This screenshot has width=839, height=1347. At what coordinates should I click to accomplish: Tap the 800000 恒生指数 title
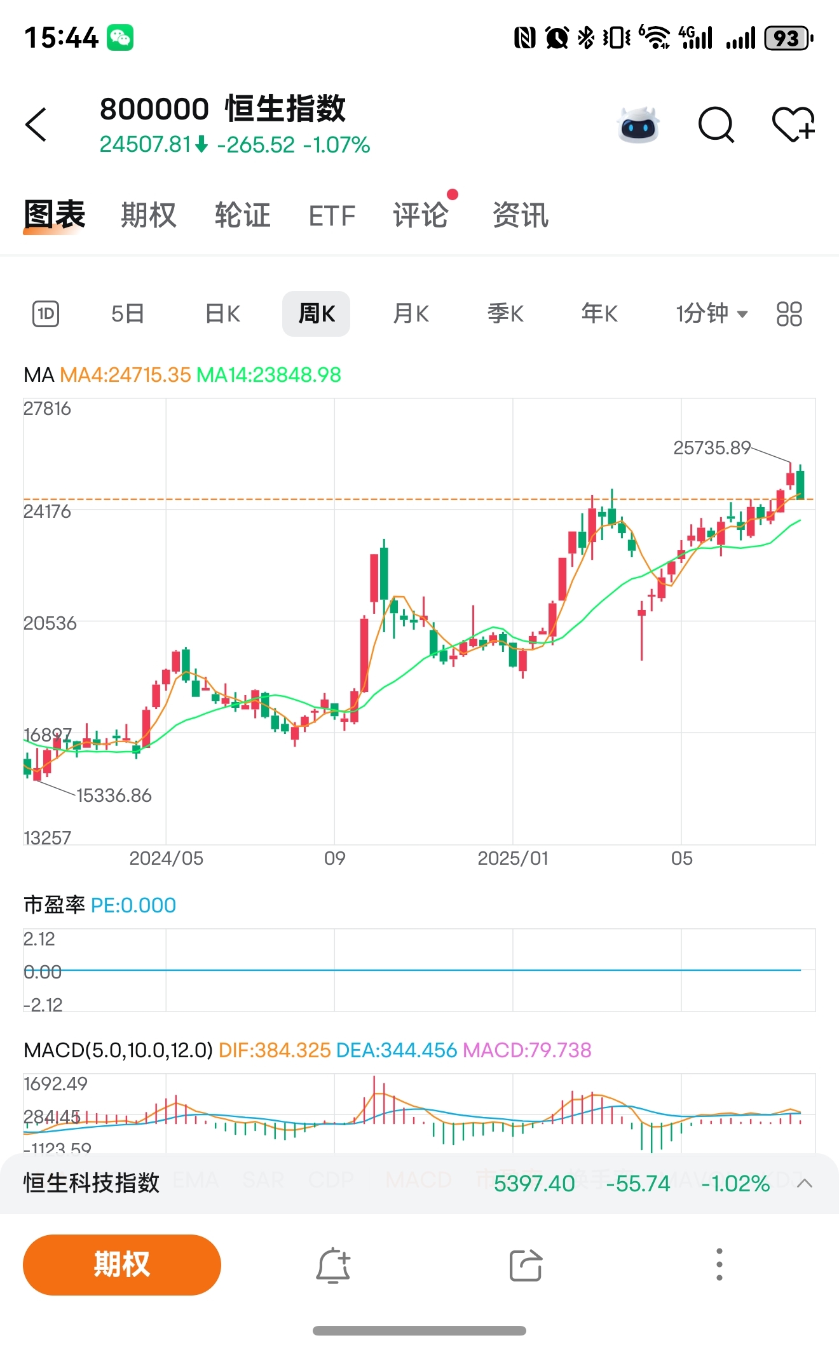(223, 109)
